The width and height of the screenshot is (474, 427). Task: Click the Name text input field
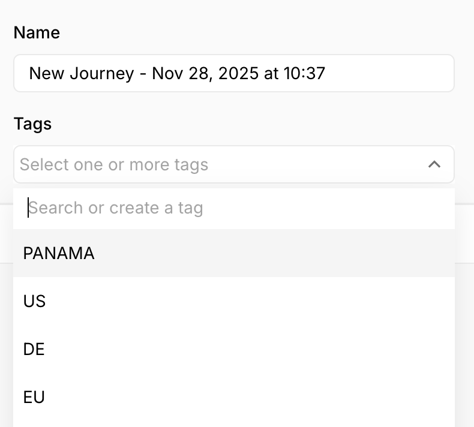233,73
